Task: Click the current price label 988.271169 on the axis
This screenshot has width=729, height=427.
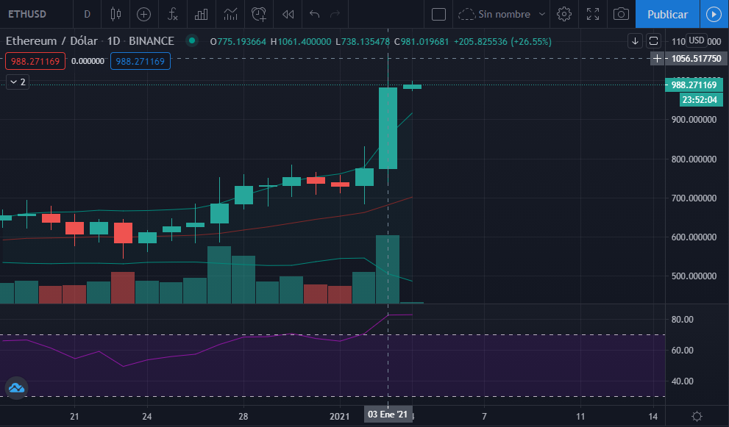Action: pos(694,85)
